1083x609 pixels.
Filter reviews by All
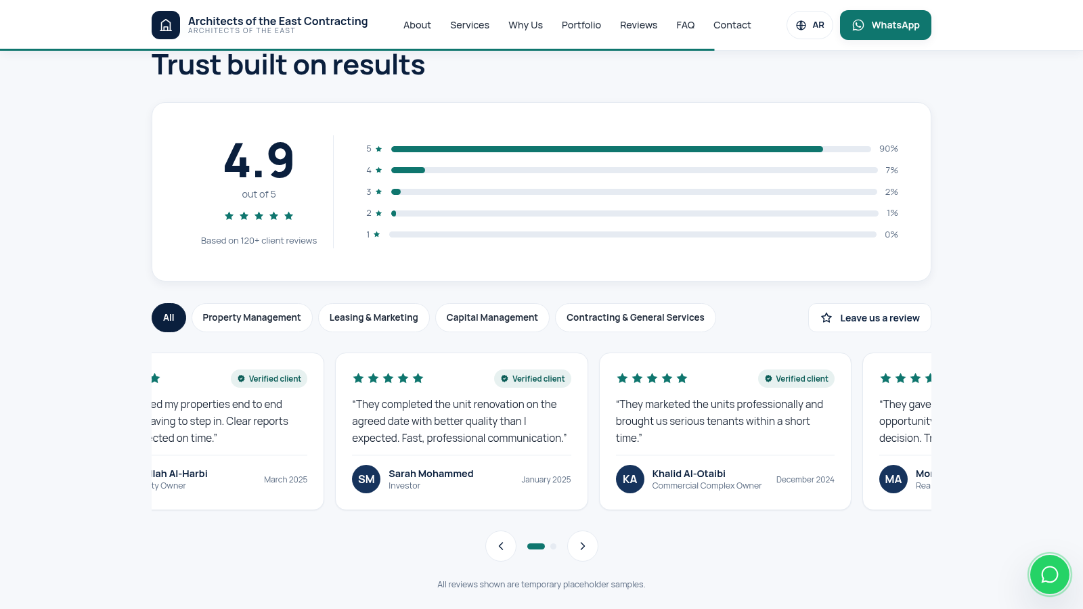click(169, 318)
